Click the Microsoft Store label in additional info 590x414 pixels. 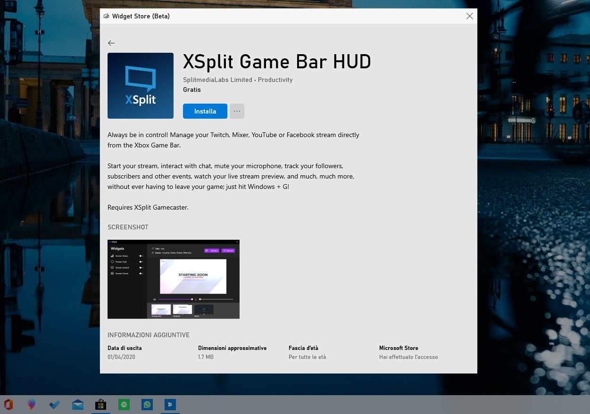(x=399, y=348)
